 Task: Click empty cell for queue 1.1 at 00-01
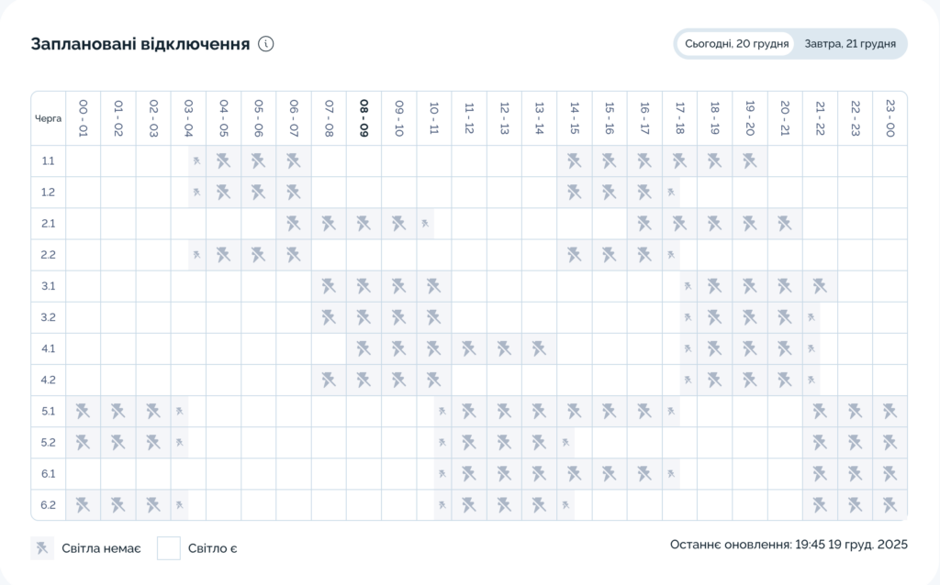click(x=83, y=161)
